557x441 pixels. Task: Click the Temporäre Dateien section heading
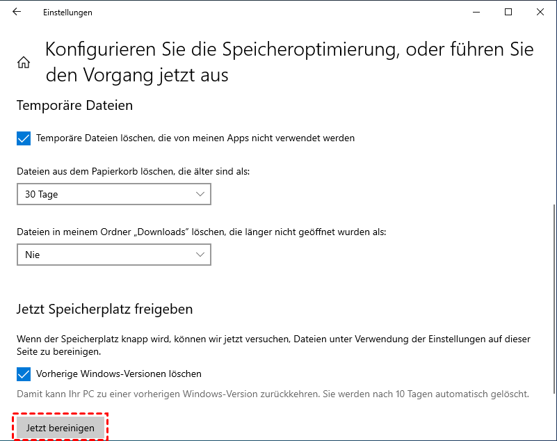click(74, 106)
